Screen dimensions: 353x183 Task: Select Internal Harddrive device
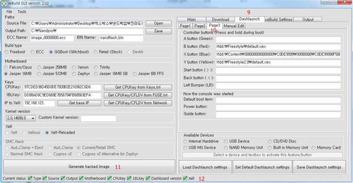tap(201, 141)
